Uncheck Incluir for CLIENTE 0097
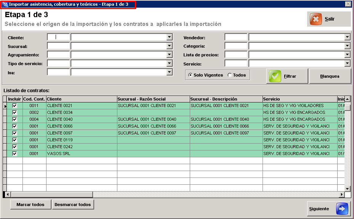The height and width of the screenshot is (219, 354). click(15, 133)
